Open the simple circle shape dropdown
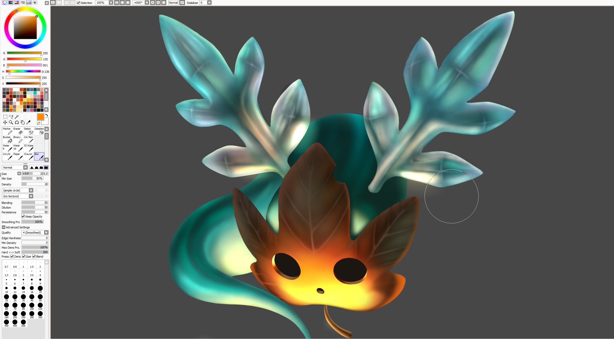This screenshot has width=614, height=339. pos(18,190)
